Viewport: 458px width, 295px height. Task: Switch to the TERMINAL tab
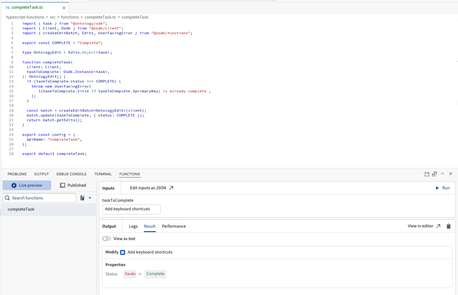coord(103,174)
